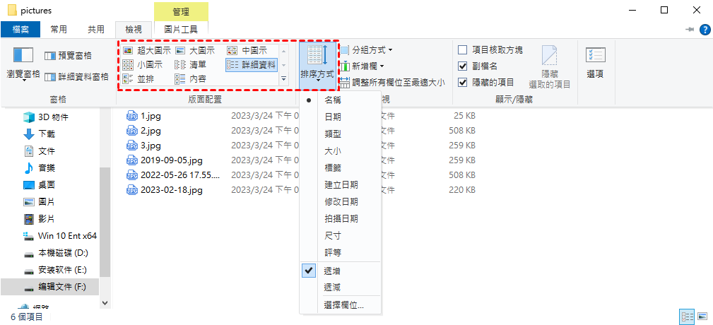Toggle the 預覽窗格 preview pane
713x325 pixels.
pyautogui.click(x=69, y=56)
